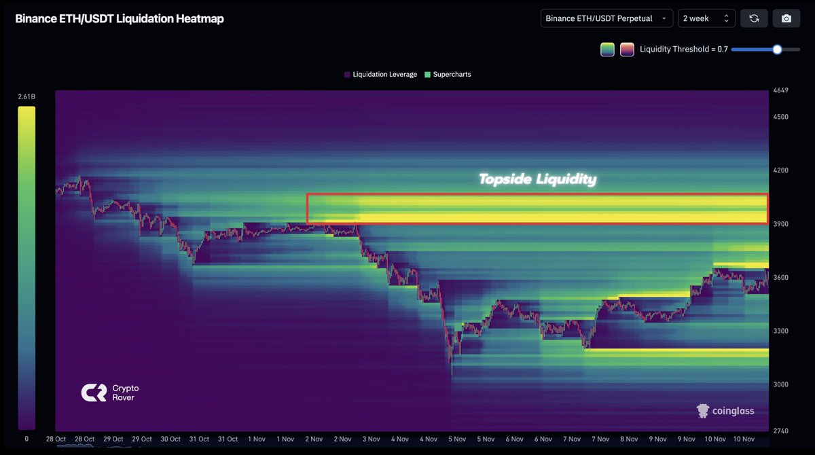This screenshot has width=815, height=455.
Task: Click the Binance ETH/USDT Liquidation Heatmap title
Action: 120,18
